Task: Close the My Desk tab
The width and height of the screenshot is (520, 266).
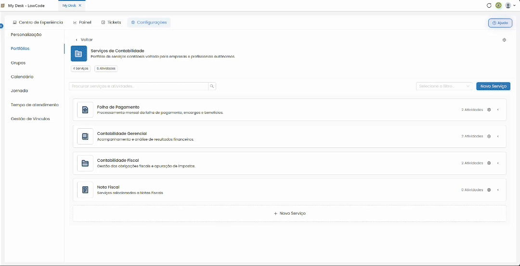Action: point(80,6)
